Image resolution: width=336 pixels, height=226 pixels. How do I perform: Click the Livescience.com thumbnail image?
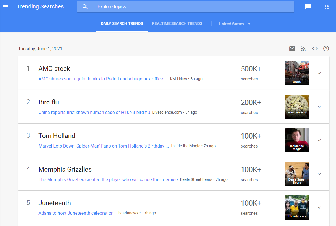[297, 107]
